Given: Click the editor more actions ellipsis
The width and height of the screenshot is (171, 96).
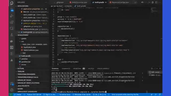Looking at the screenshot, I should [160, 2].
